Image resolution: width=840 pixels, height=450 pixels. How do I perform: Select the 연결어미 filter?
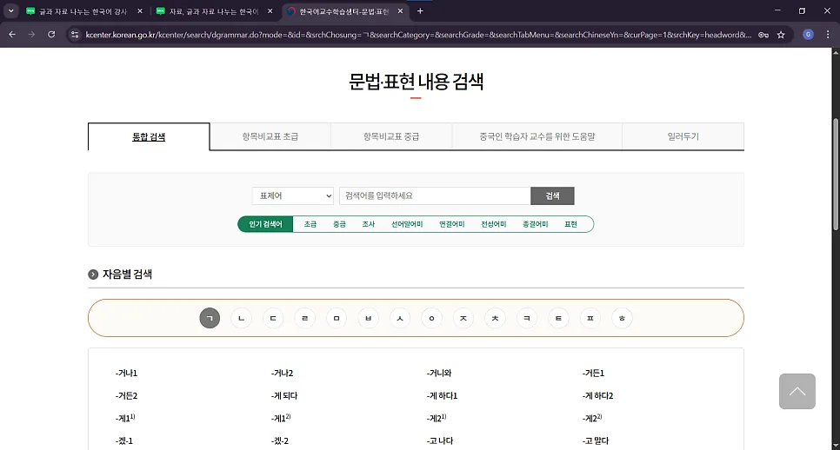[451, 224]
